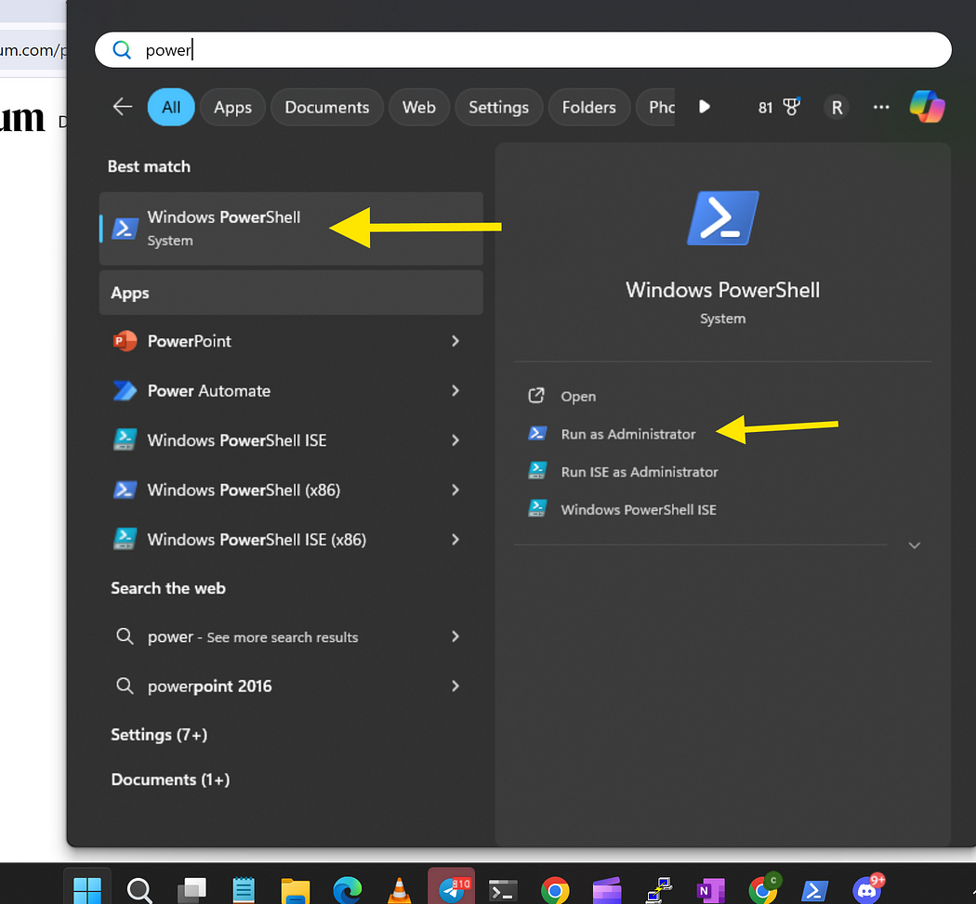Open OneNote from the taskbar
The width and height of the screenshot is (976, 904).
click(710, 891)
